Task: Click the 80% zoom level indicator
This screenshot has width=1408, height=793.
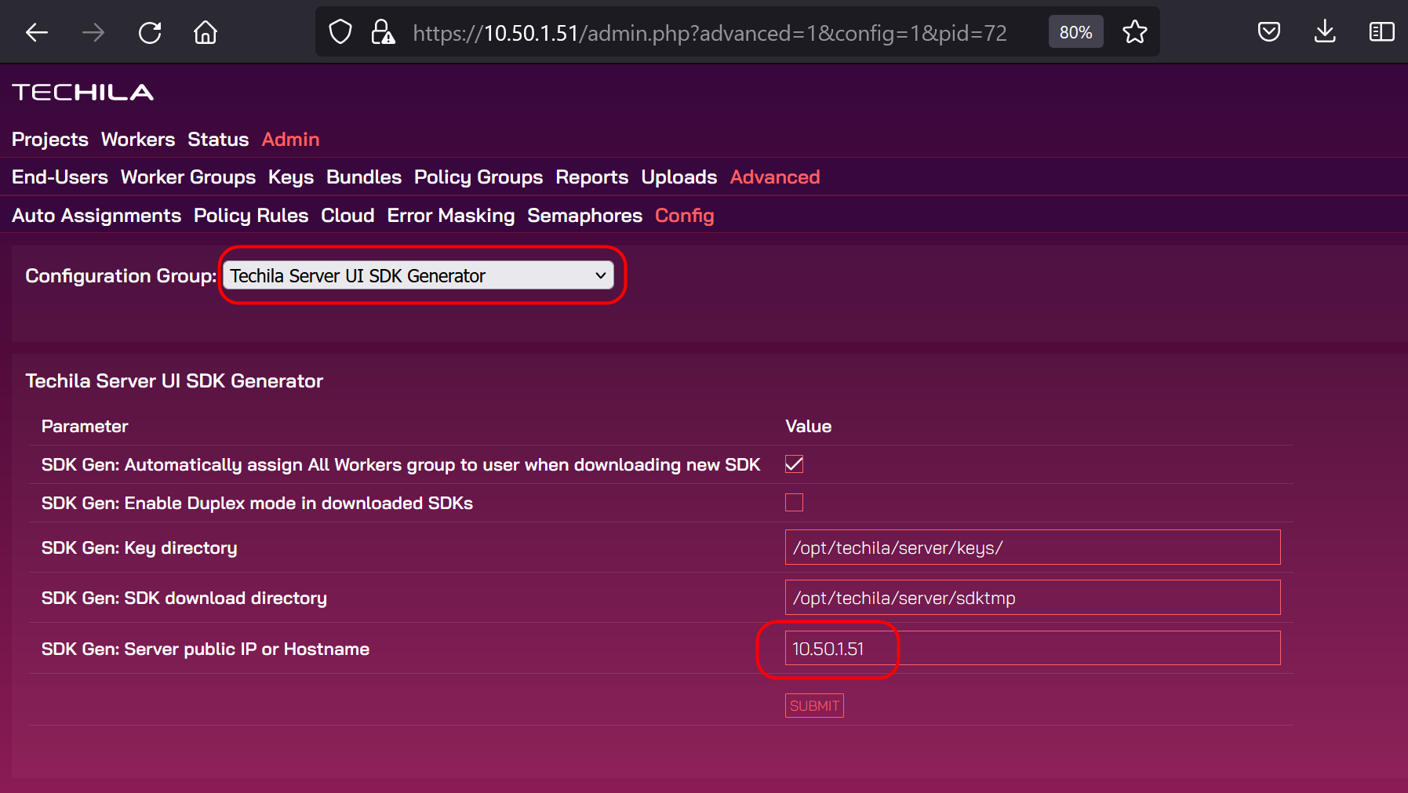Action: coord(1075,32)
